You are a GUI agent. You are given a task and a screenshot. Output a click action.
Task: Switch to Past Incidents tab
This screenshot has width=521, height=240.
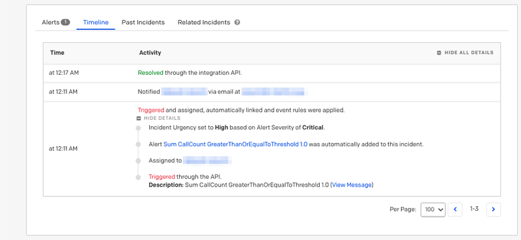[143, 22]
